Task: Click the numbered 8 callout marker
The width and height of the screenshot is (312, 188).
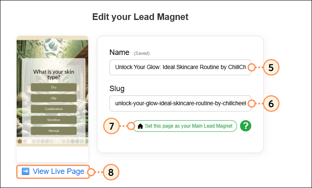Action: (111, 172)
